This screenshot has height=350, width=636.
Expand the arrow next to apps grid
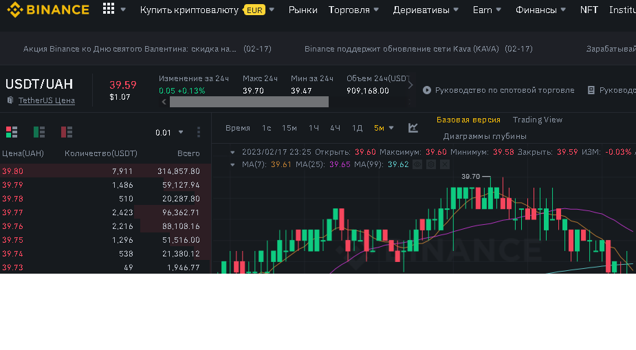(x=123, y=10)
